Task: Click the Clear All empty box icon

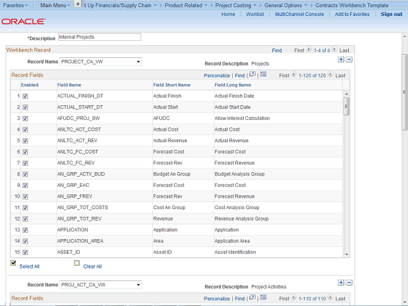Action: point(76,263)
